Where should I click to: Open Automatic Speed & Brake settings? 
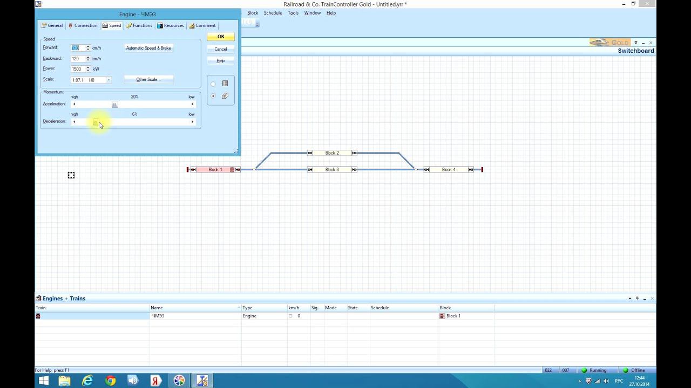click(148, 48)
